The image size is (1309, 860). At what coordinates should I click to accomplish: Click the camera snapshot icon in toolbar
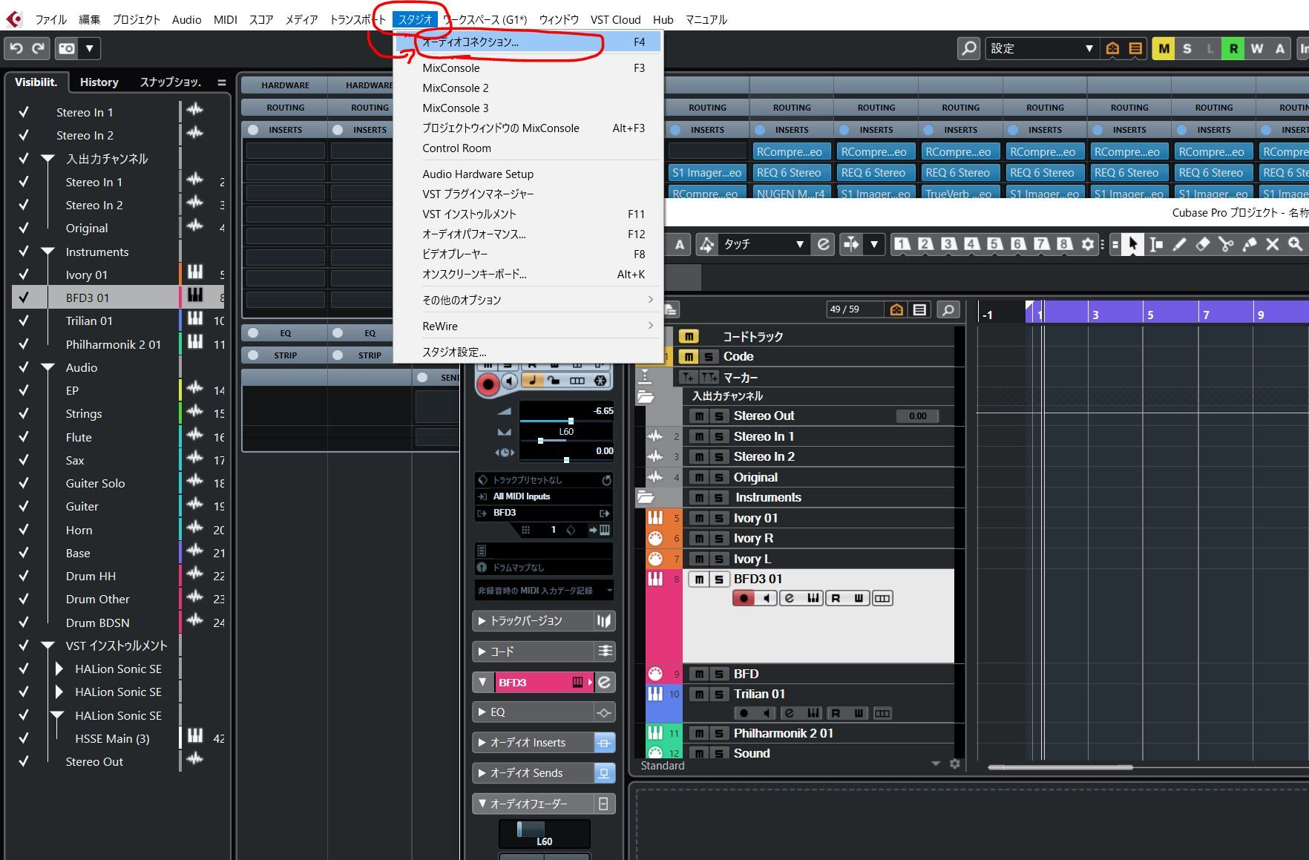point(67,48)
